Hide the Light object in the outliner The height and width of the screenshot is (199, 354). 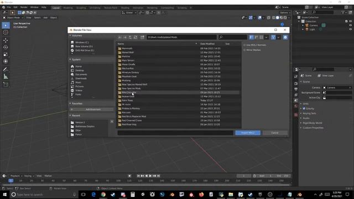click(350, 29)
